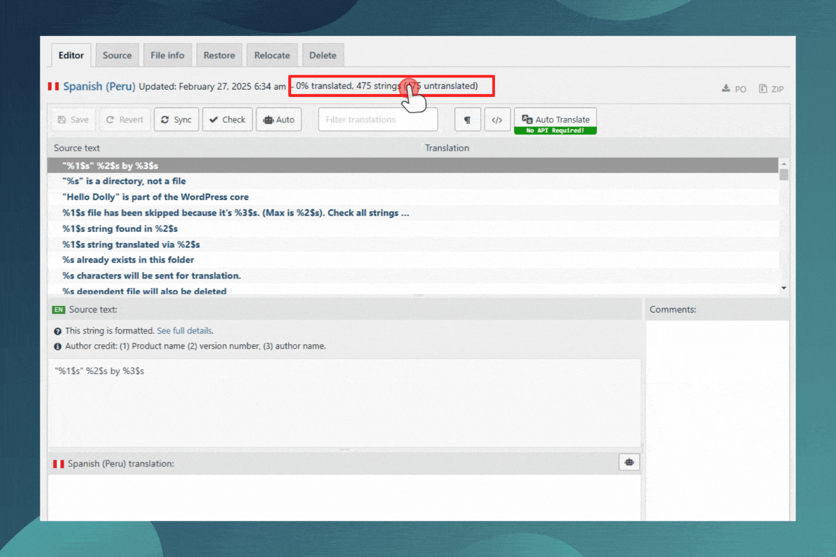Click the Translation column header
The height and width of the screenshot is (557, 836).
tap(447, 148)
